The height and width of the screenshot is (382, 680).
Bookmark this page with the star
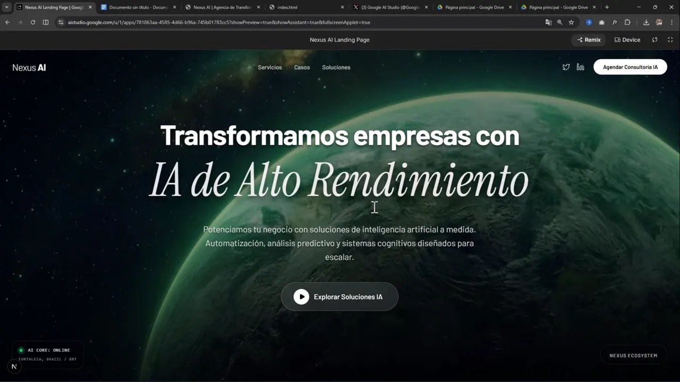click(571, 22)
